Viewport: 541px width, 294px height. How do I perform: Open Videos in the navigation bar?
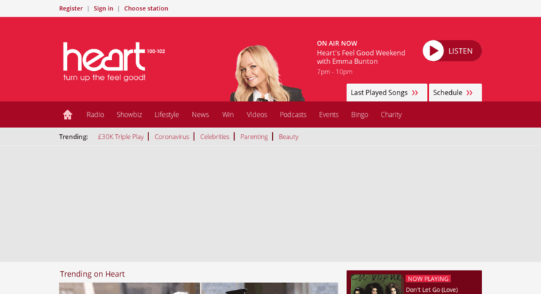(257, 115)
